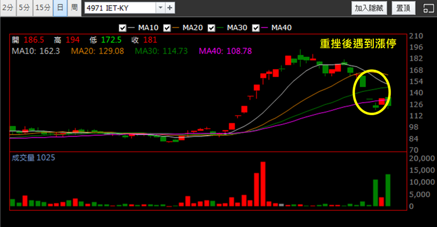Image resolution: width=437 pixels, height=227 pixels.
Task: Click the 成交量 1025 volume label
Action: point(33,158)
